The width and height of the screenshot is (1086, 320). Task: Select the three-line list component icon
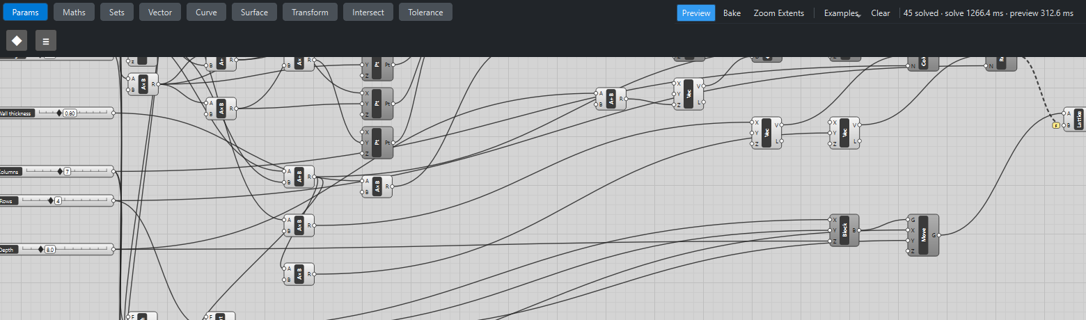tap(46, 41)
